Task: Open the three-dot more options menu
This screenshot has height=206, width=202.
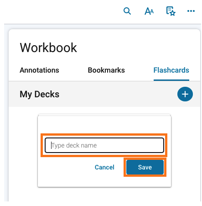Action: (x=191, y=11)
